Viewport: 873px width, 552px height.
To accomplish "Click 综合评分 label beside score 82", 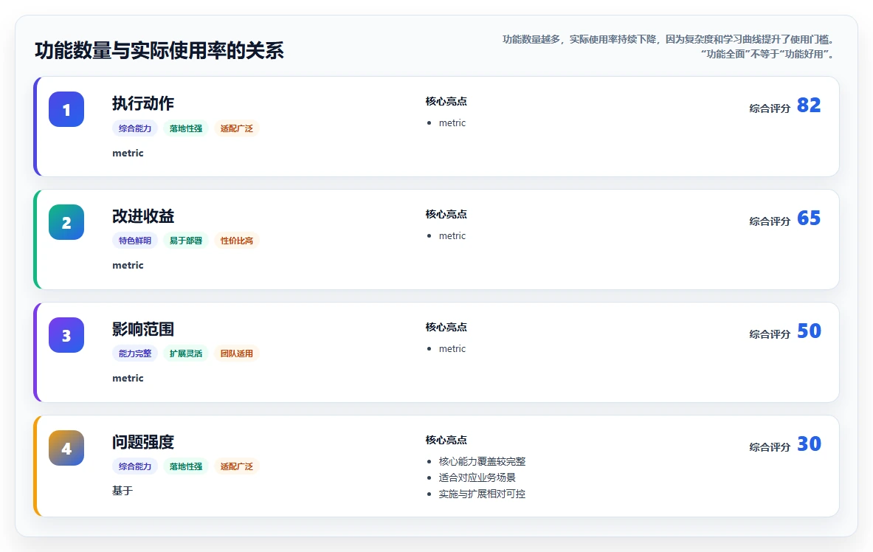I will (770, 108).
